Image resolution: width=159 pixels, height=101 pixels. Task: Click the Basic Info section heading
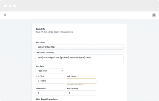(x=40, y=29)
